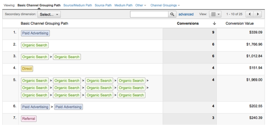Click the pink Referral channel tag
Image resolution: width=266 pixels, height=125 pixels.
click(x=29, y=119)
